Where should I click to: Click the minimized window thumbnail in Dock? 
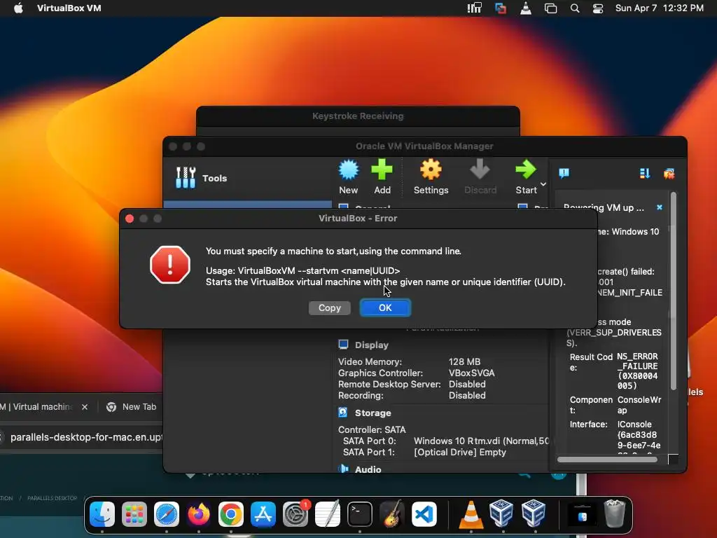point(582,514)
